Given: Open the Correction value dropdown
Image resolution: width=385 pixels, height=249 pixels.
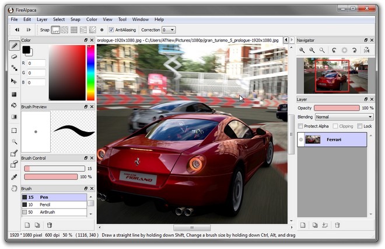Looking at the screenshot, I should (168, 30).
